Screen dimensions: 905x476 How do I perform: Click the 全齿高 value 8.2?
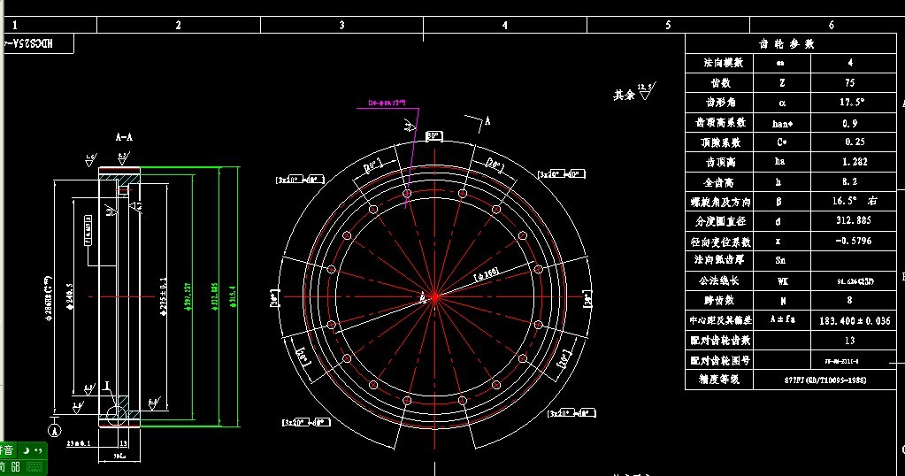click(849, 181)
